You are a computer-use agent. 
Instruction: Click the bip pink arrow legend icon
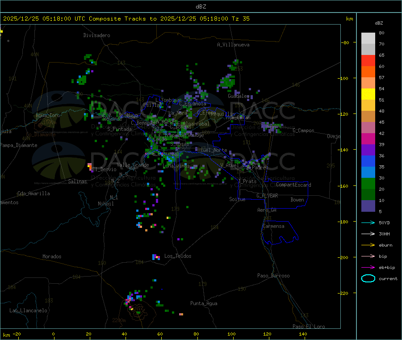coord(368,256)
